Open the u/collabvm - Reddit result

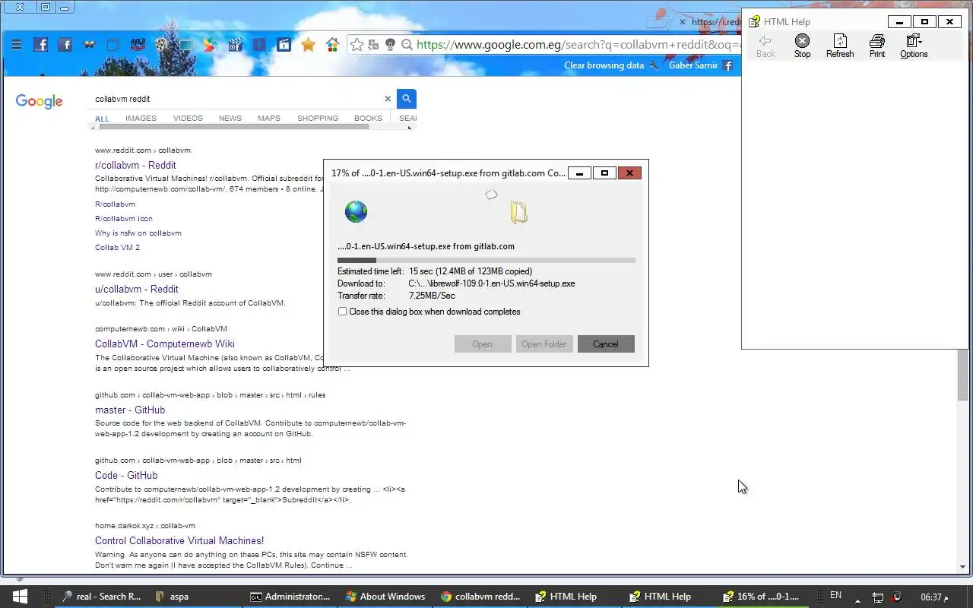click(x=137, y=289)
